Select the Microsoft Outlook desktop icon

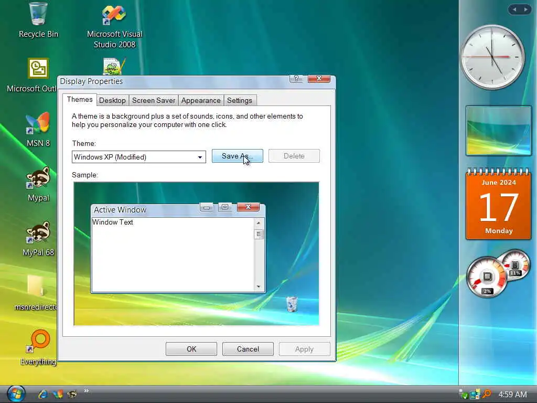point(38,68)
